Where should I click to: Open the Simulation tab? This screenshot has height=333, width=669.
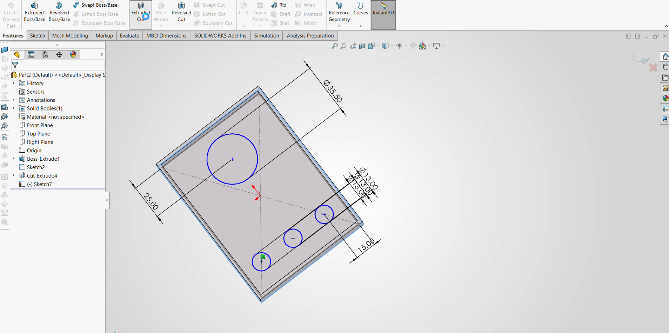point(267,35)
